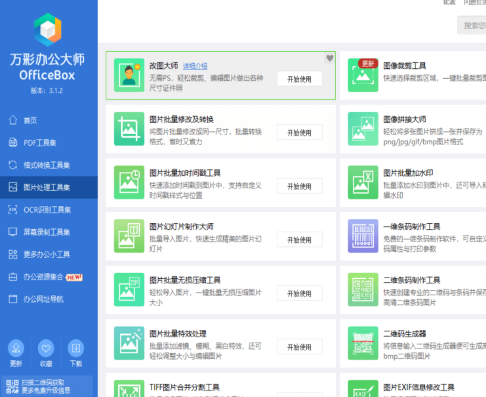Open OCR识别工具集 in sidebar
Screen dimensions: 486x397
(x=49, y=210)
